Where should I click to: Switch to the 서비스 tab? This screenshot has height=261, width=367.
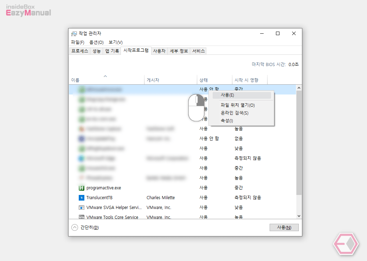tap(199, 51)
